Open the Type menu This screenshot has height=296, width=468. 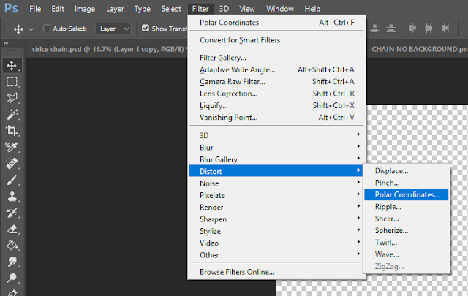point(143,9)
